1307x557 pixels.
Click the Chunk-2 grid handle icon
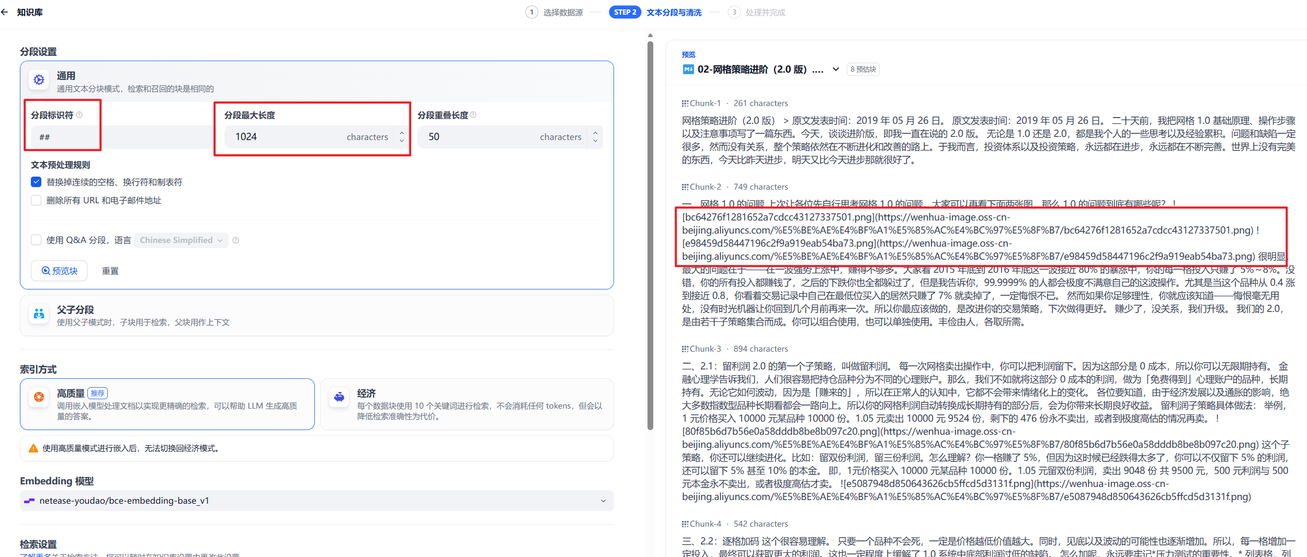tap(685, 187)
